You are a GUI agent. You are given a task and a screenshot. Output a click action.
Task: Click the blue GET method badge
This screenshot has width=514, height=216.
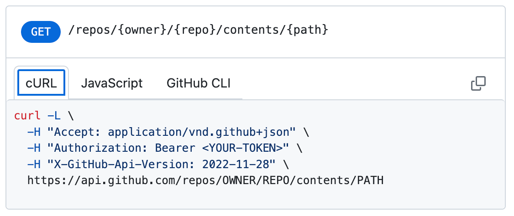point(41,31)
